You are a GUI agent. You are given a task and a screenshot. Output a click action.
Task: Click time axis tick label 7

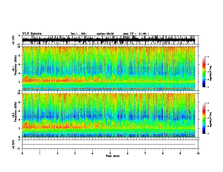145,153
